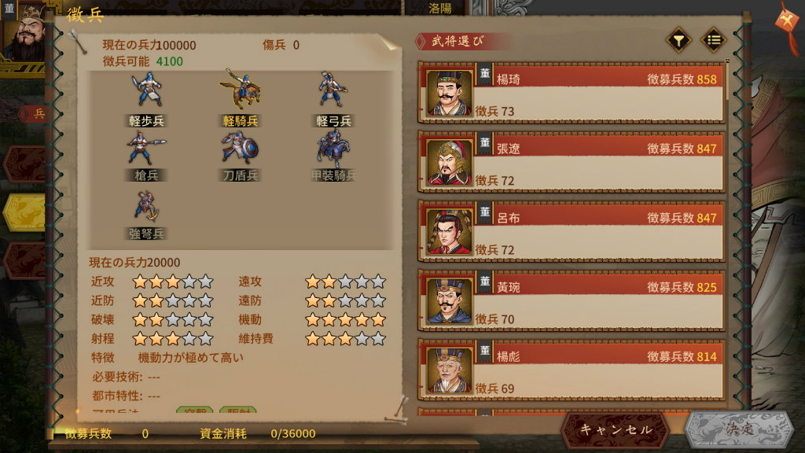
Task: Open the list sort options icon
Action: tap(714, 40)
